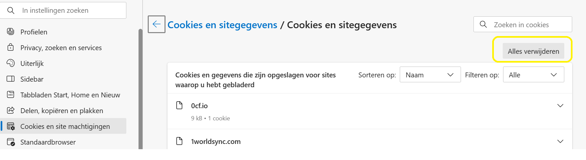
Task: Expand the 1worldsync.com cookie entry
Action: (560, 141)
